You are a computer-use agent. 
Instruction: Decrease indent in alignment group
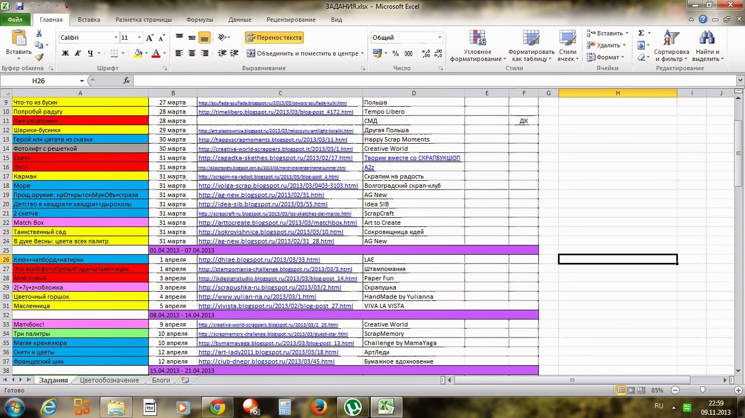point(223,53)
